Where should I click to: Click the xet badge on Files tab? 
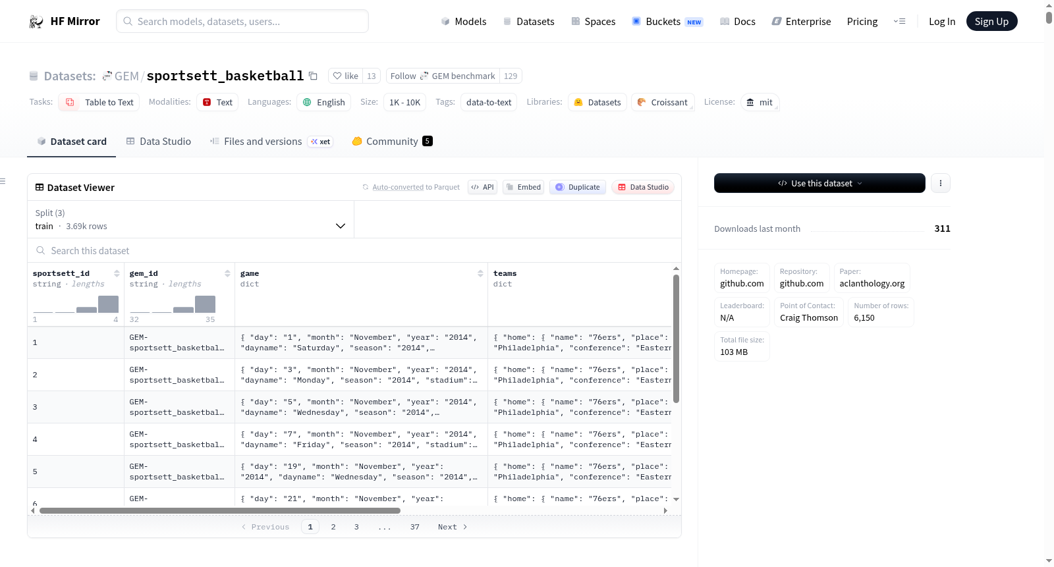321,142
